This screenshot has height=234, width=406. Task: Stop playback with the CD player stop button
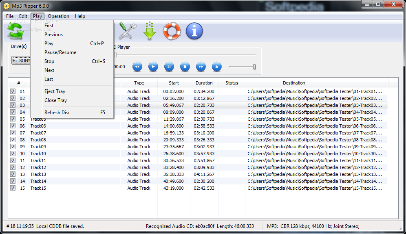[185, 67]
